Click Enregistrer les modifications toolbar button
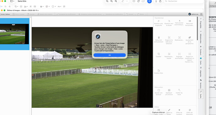 point(66,14)
